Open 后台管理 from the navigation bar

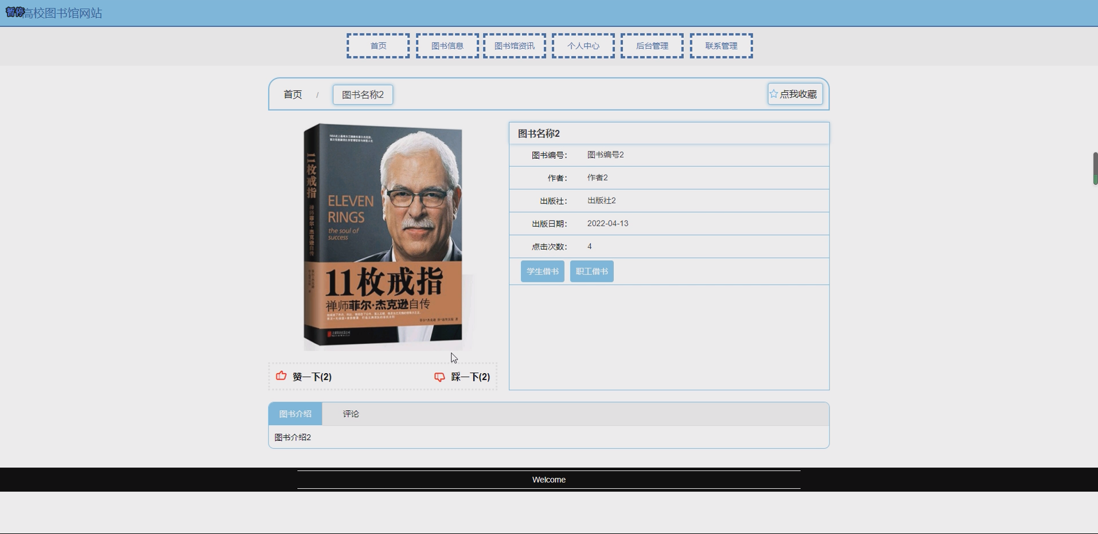[652, 46]
